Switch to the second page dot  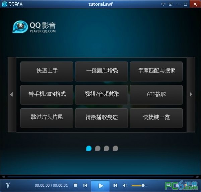point(97,148)
